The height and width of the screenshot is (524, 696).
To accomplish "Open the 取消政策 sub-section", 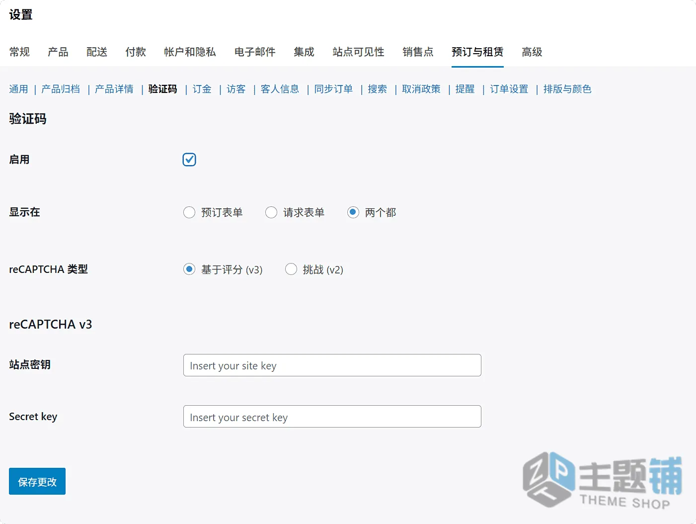I will tap(421, 89).
